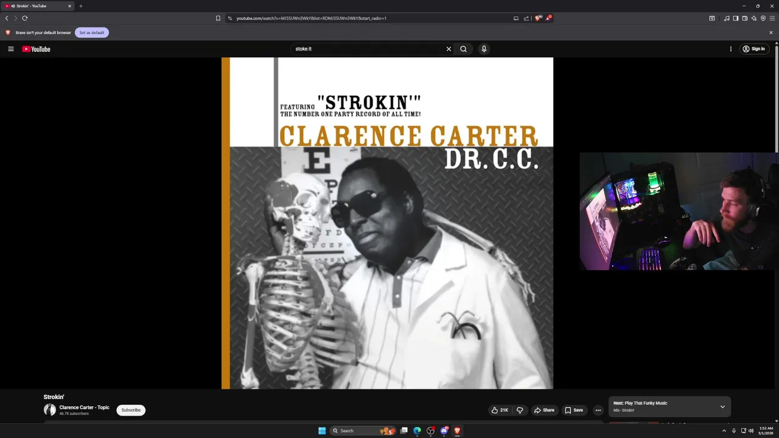Run search with magnifier button
Viewport: 779px width, 438px height.
point(463,49)
